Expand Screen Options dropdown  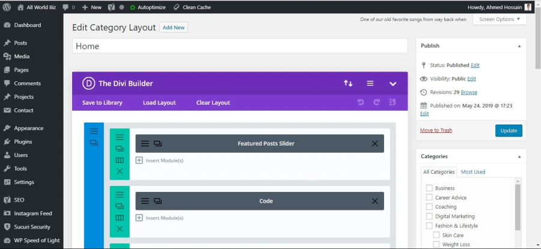500,19
